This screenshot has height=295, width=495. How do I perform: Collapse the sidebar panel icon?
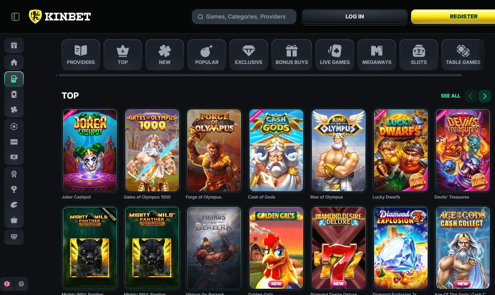pos(15,17)
